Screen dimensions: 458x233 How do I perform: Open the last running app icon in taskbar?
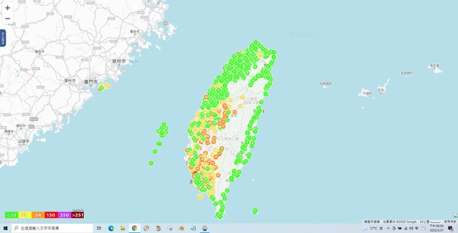205,229
